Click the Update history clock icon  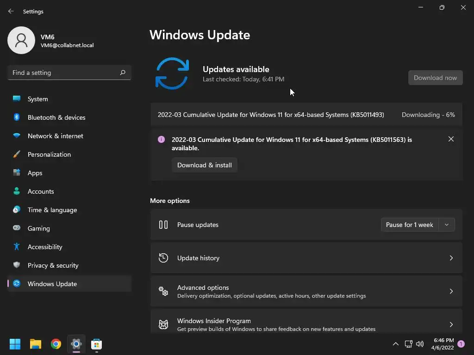pos(163,258)
